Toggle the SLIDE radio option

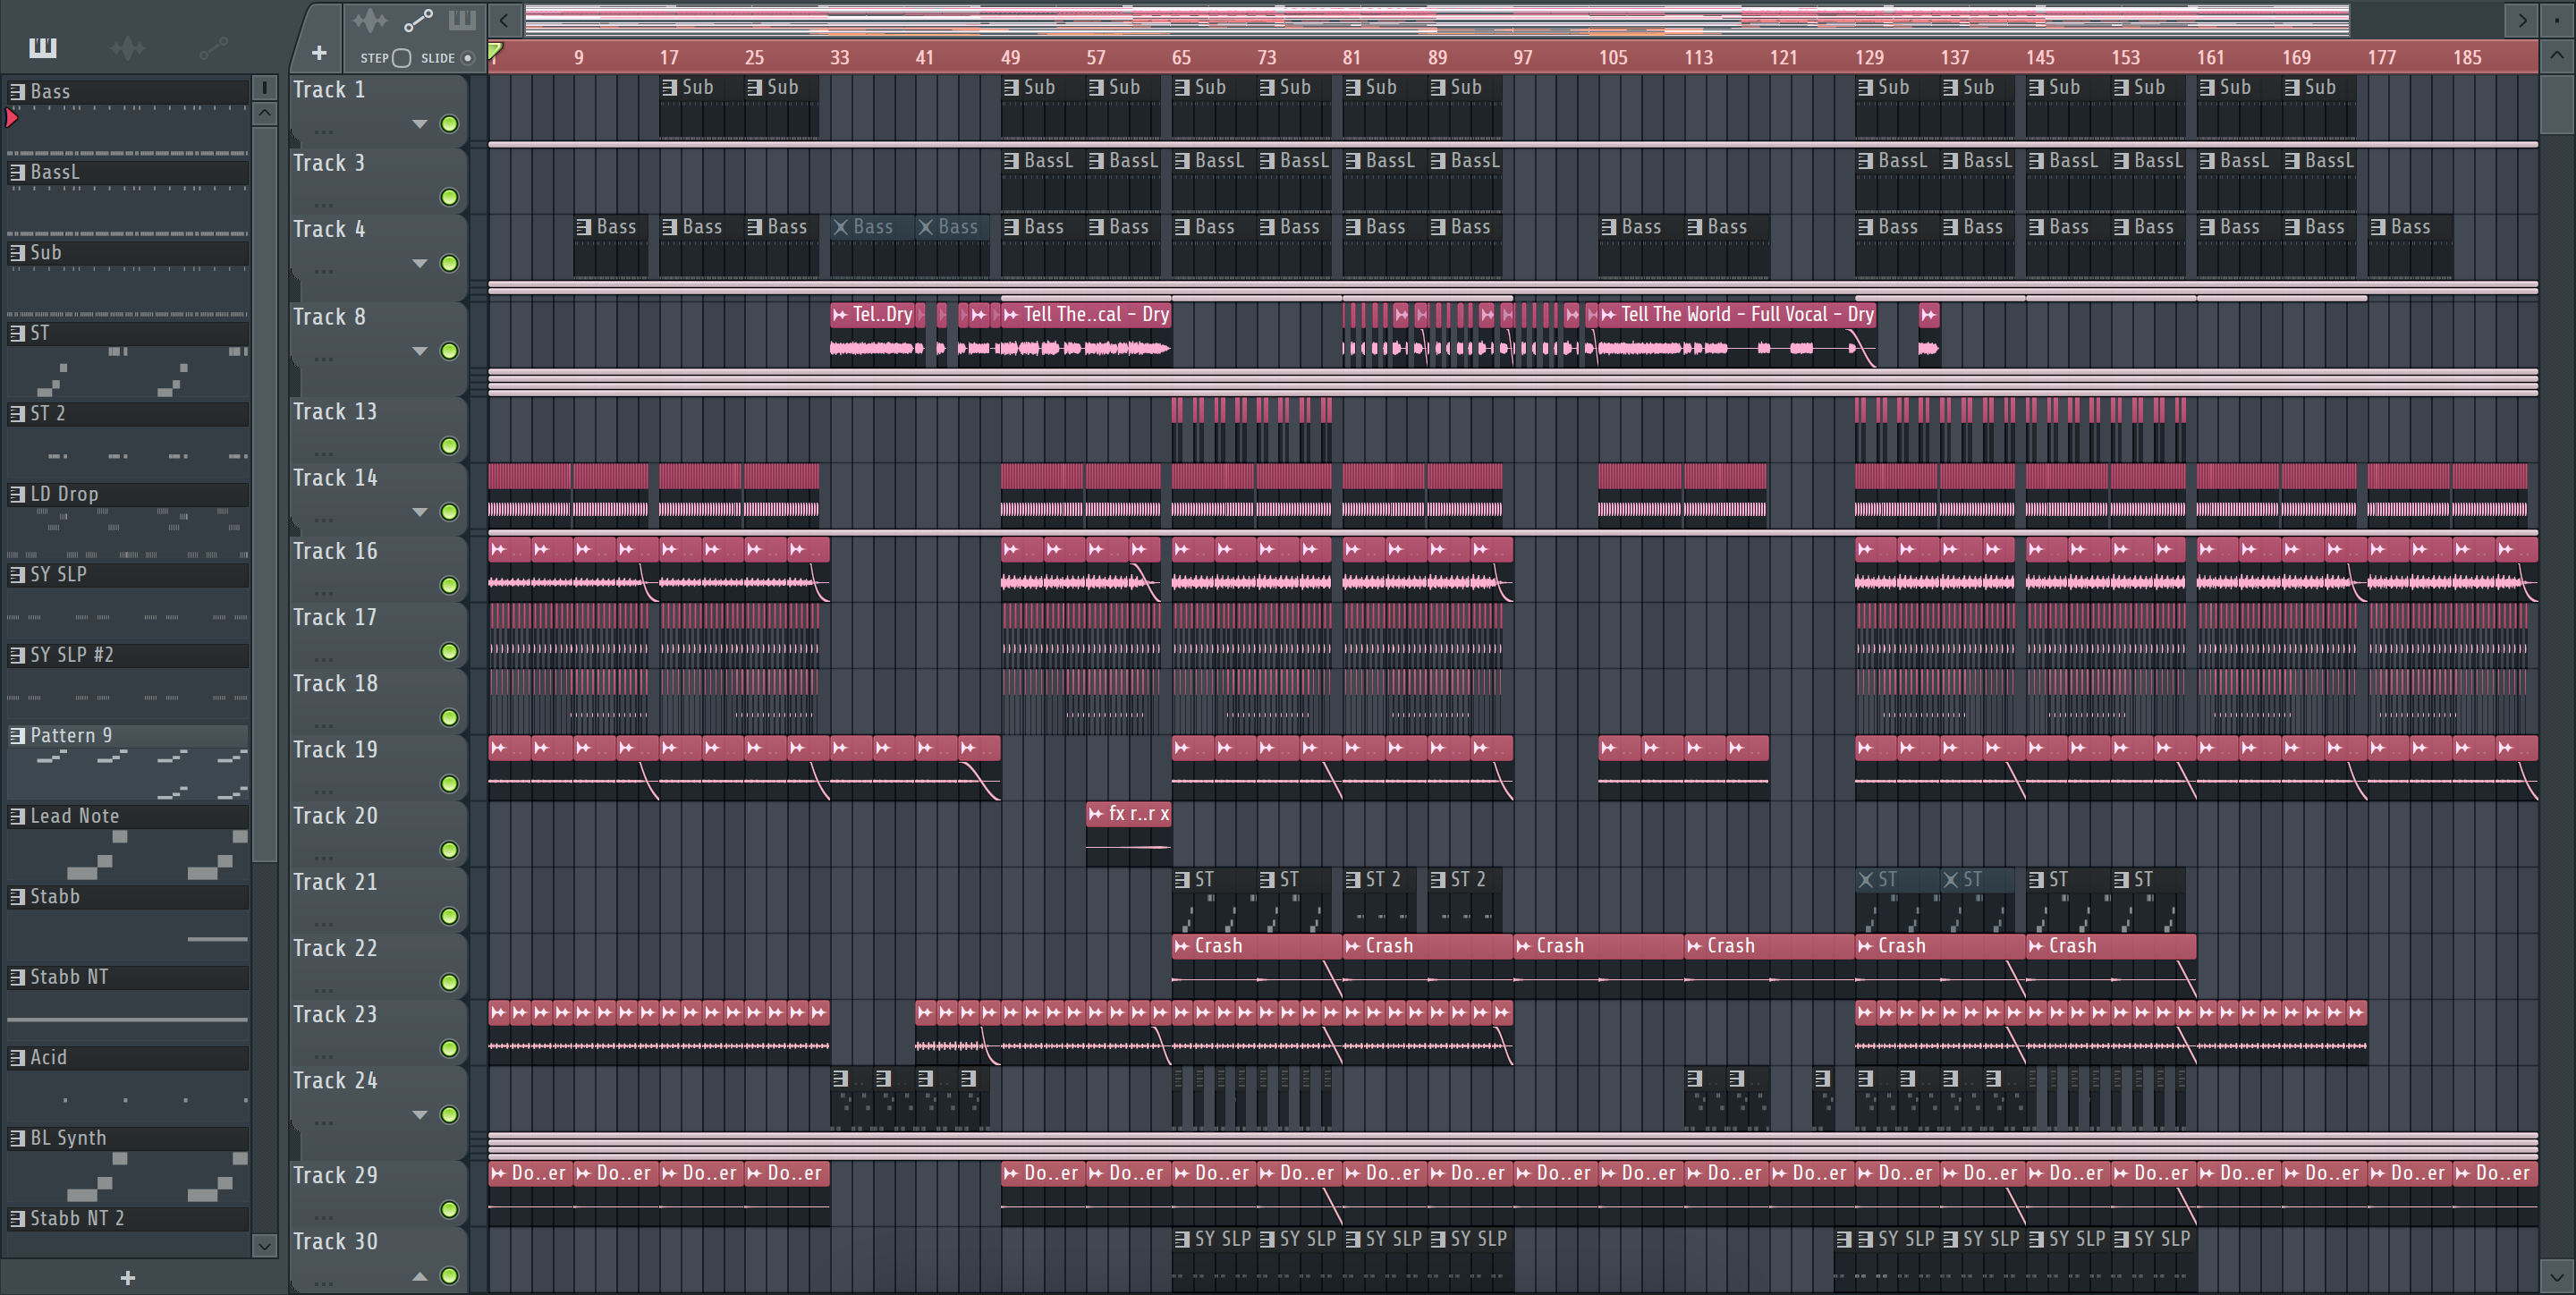[x=467, y=58]
